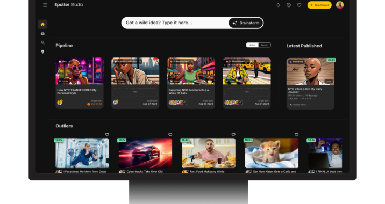Open the In post-production status dropdown
This screenshot has width=385, height=204.
pyautogui.click(x=127, y=61)
